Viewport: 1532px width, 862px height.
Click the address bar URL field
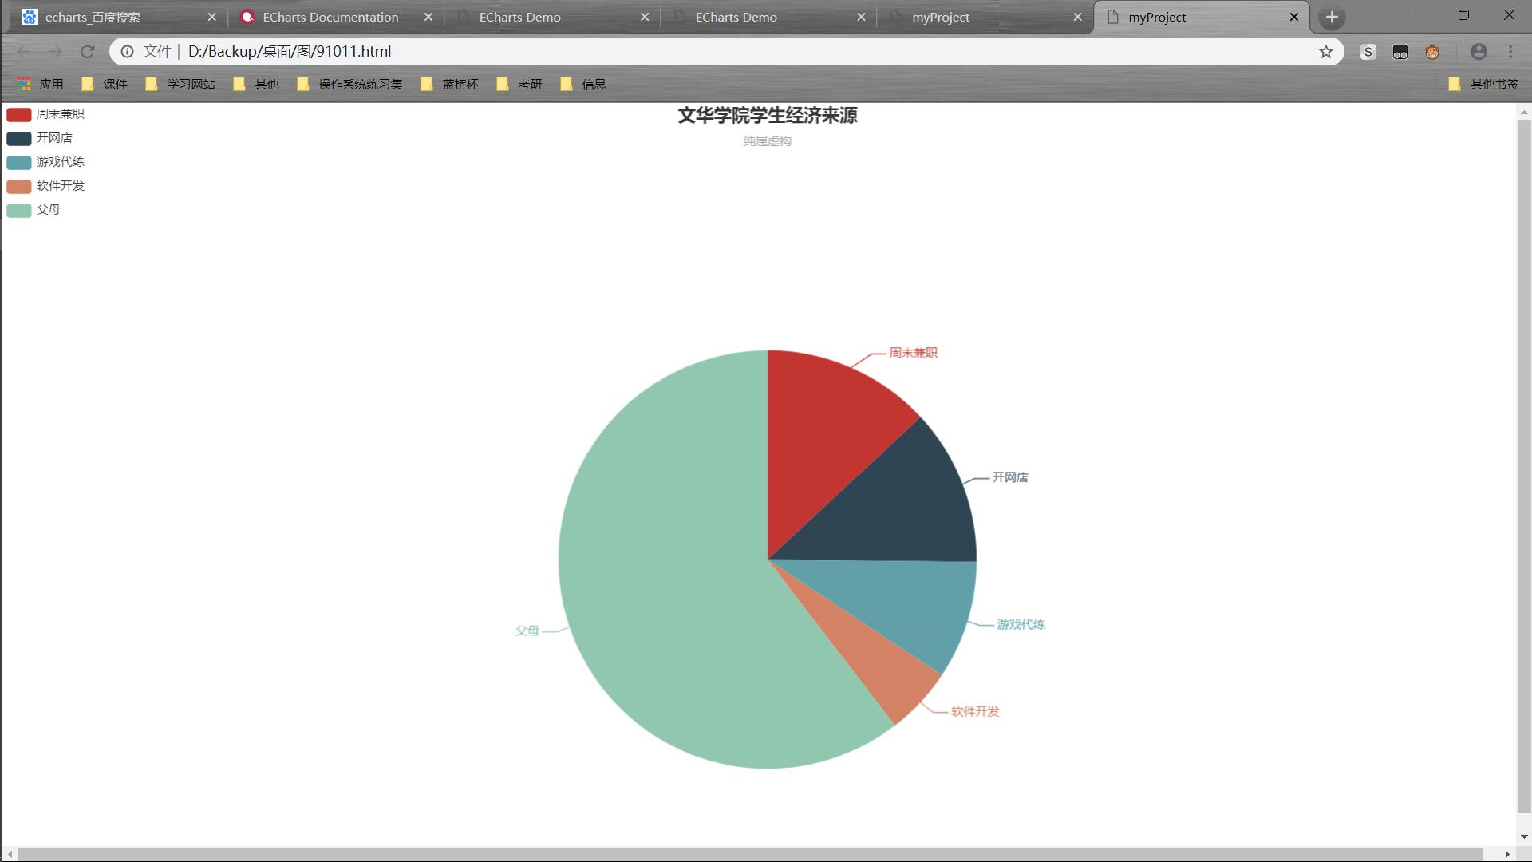(x=638, y=52)
